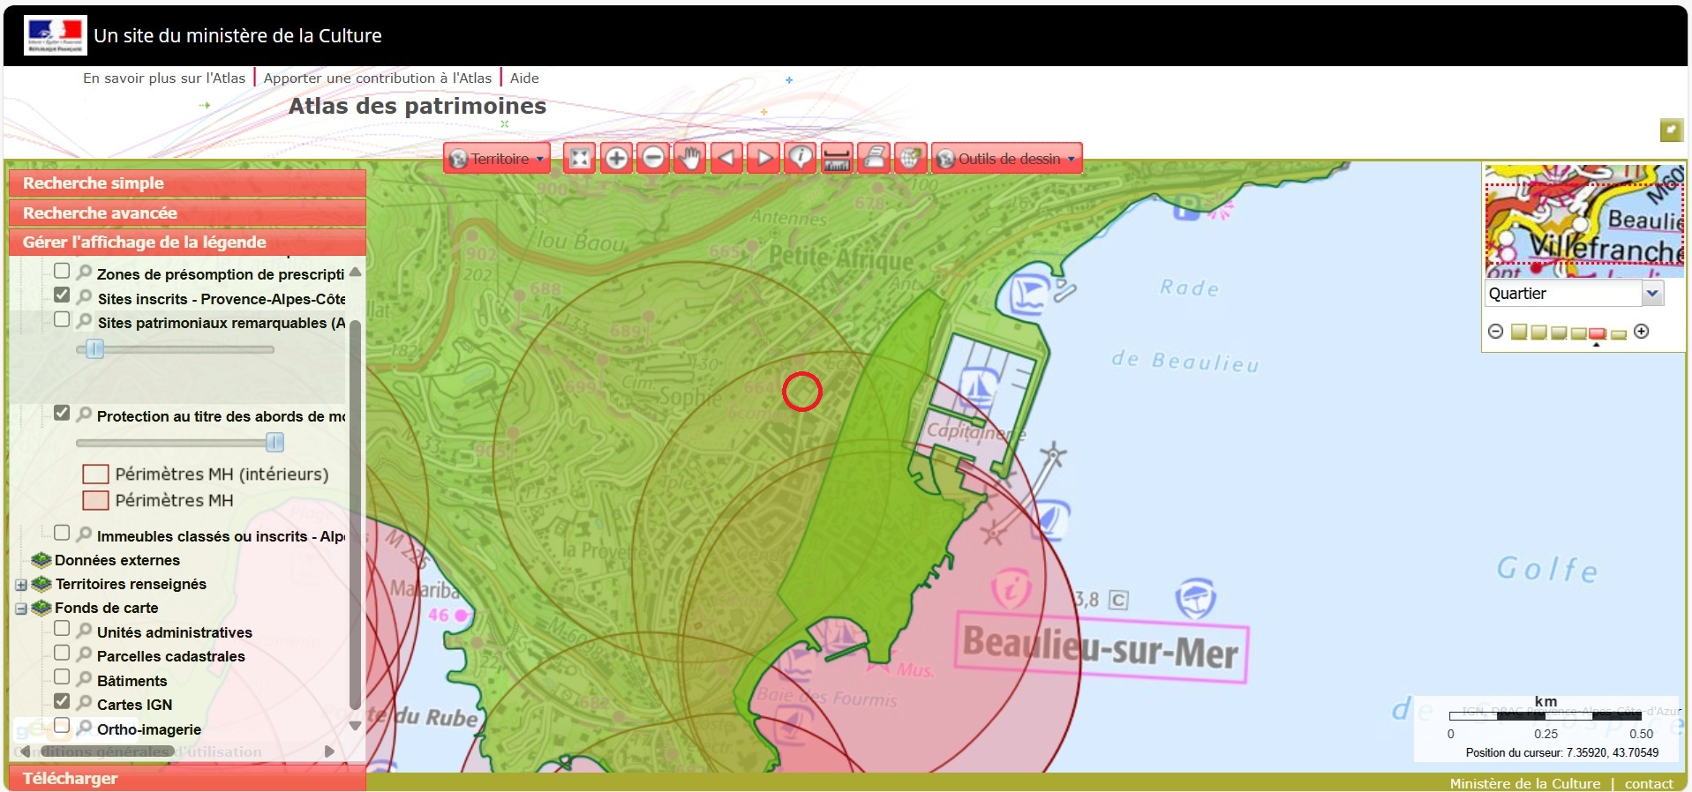Enable Zones de présomption de prescription checkbox

[x=62, y=271]
